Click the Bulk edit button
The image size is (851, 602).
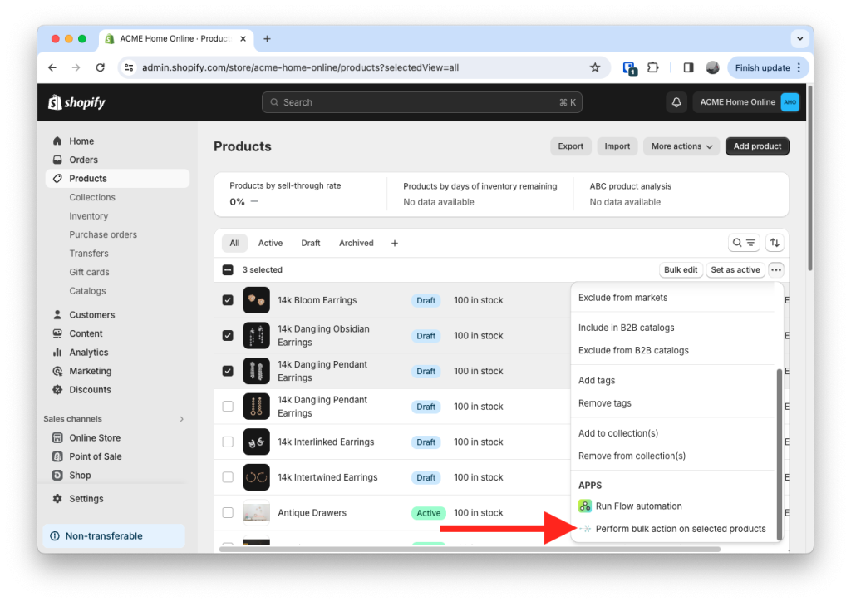680,269
